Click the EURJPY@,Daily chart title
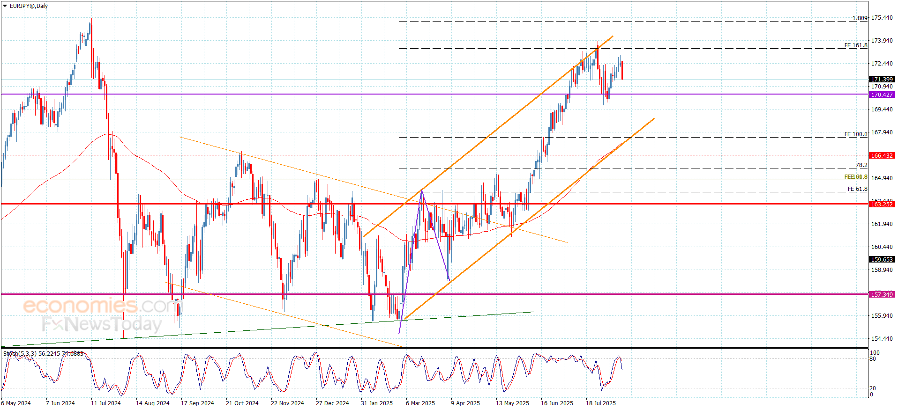The image size is (898, 409). pyautogui.click(x=29, y=6)
